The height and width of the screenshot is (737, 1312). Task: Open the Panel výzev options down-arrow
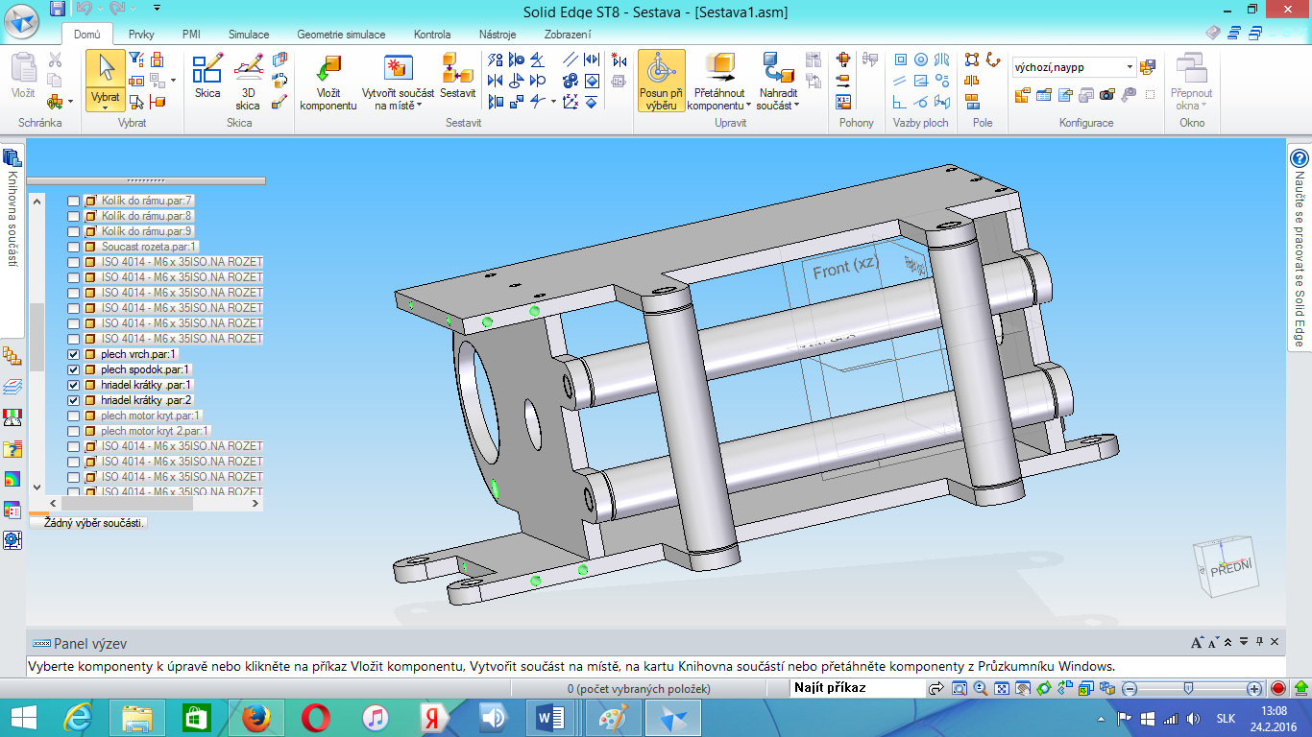[x=1245, y=642]
